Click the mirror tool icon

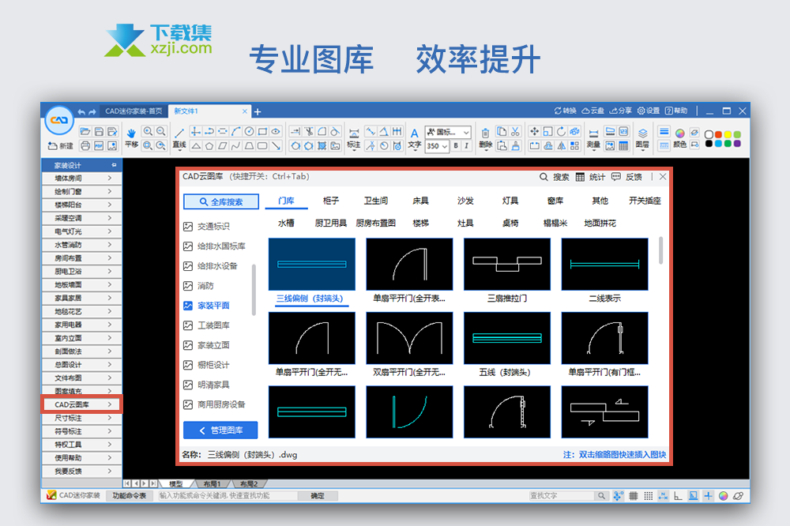(561, 145)
